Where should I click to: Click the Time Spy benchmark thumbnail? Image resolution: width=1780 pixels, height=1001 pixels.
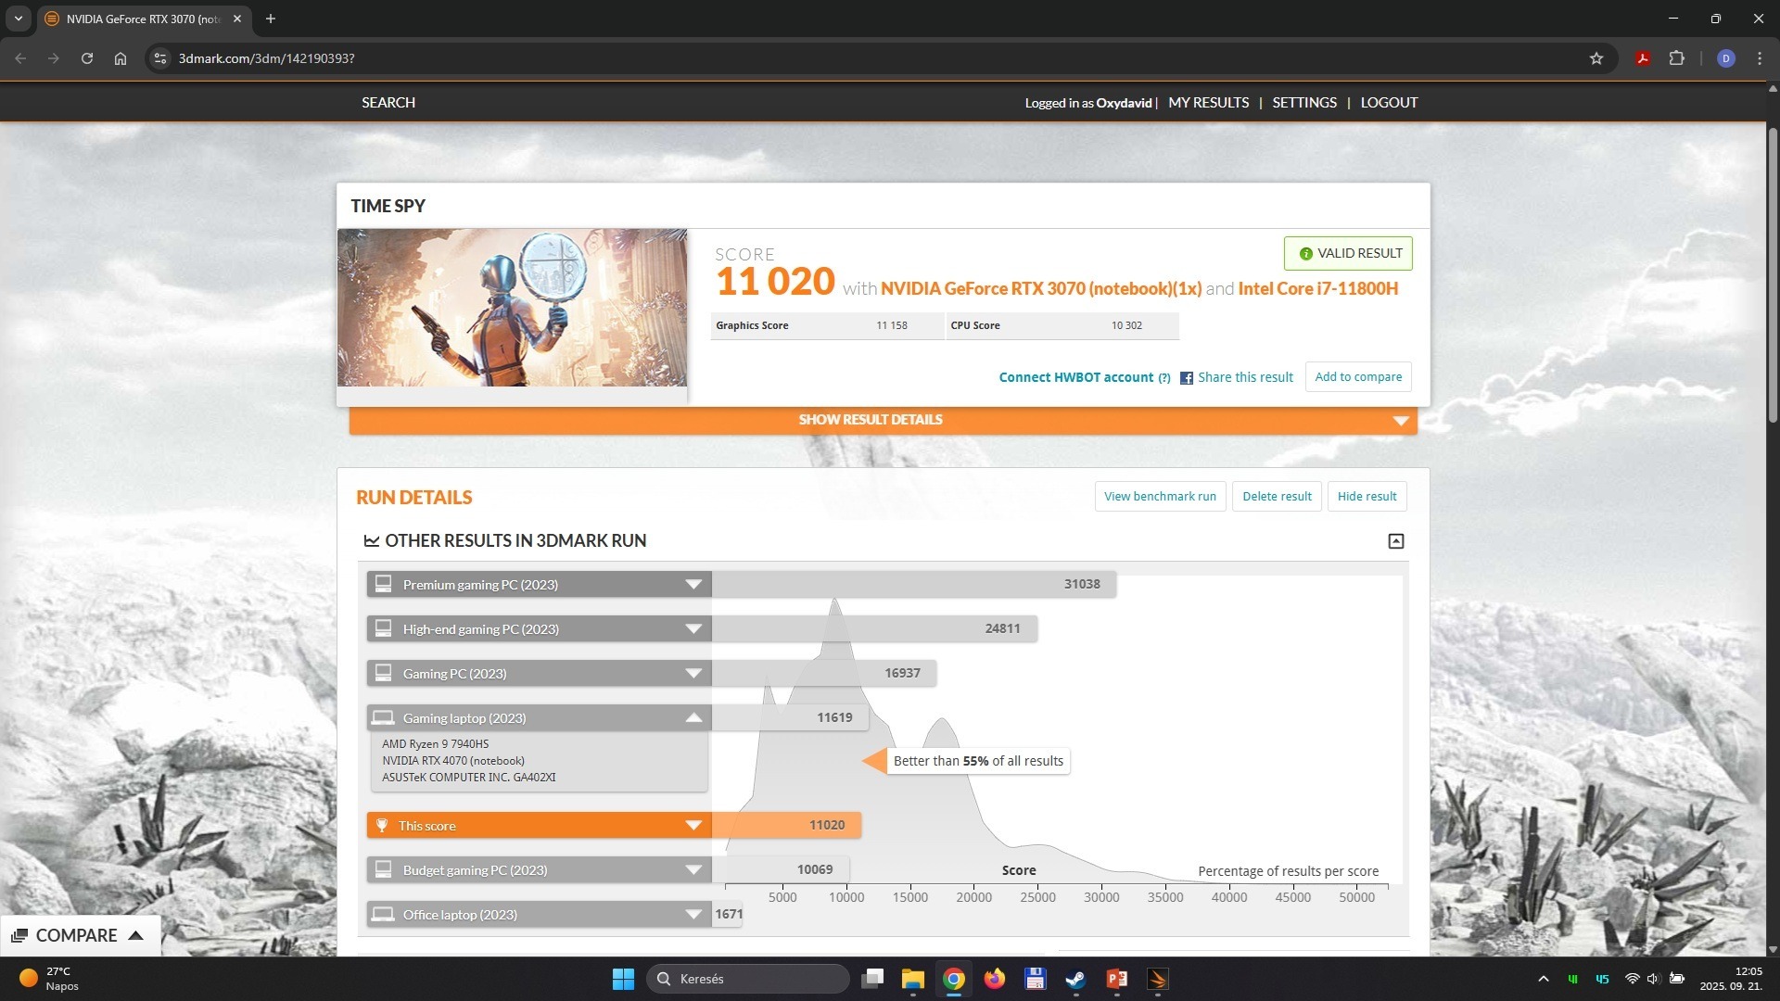tap(512, 308)
